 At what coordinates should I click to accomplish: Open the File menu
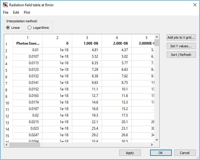(x=6, y=12)
